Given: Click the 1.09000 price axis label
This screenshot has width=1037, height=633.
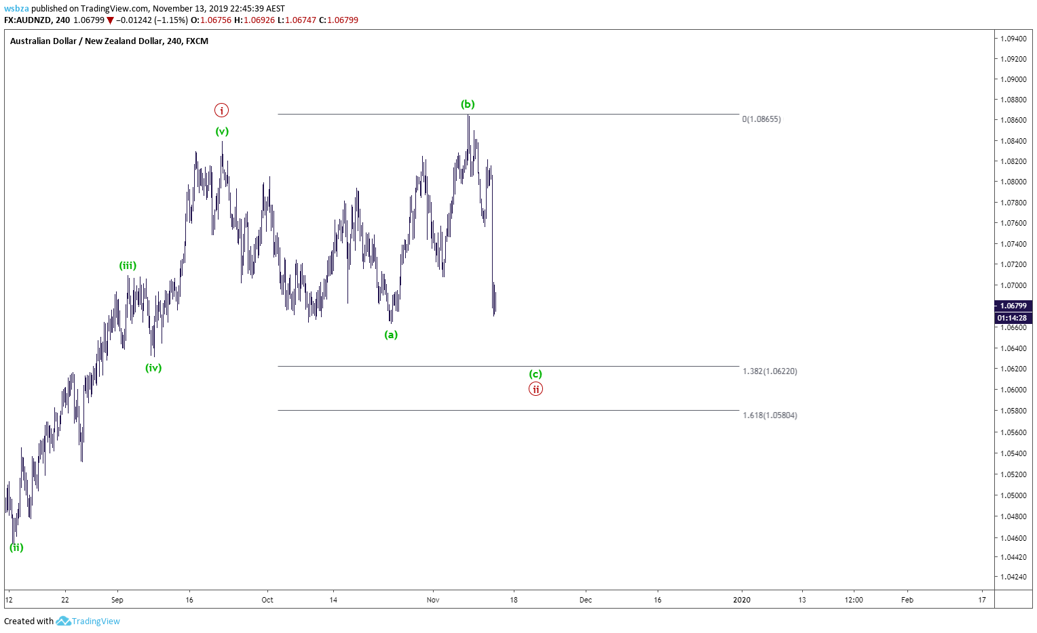Looking at the screenshot, I should (1013, 79).
